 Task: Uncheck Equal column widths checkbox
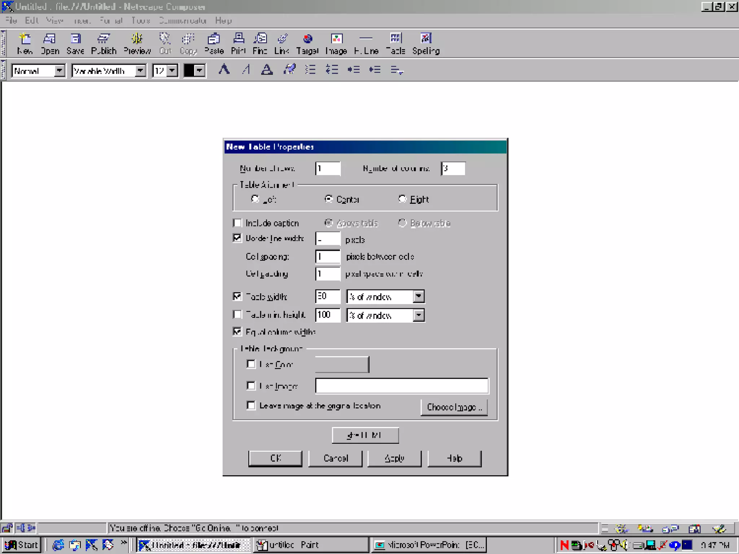tap(237, 331)
